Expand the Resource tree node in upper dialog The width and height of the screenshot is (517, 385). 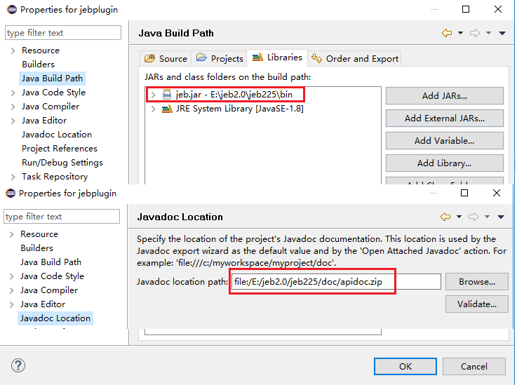(13, 50)
